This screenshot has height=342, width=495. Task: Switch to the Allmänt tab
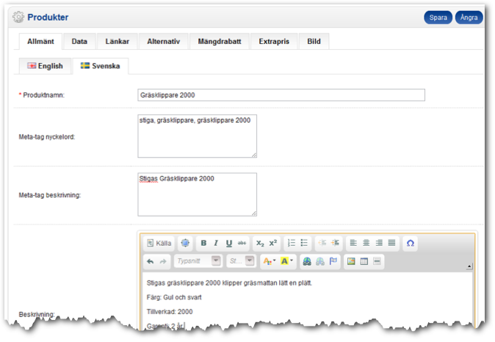40,42
